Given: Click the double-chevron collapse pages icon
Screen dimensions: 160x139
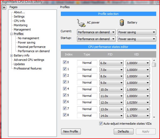Looking at the screenshot, I should (4, 8).
